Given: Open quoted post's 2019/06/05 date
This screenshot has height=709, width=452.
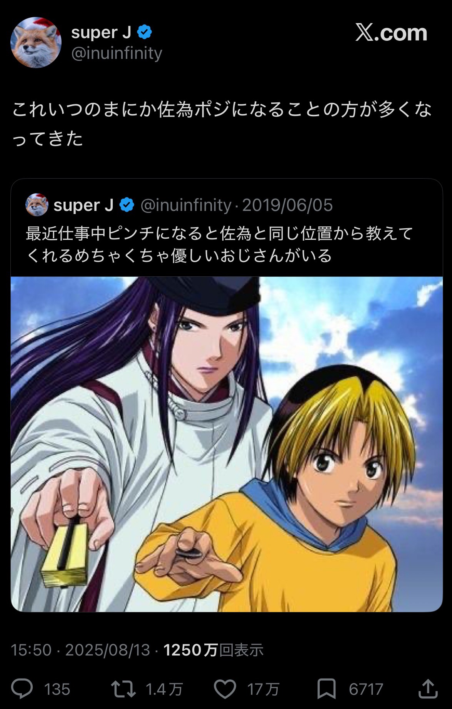Looking at the screenshot, I should (x=287, y=205).
